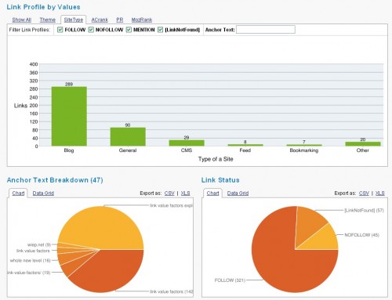392x300 pixels.
Task: Uncheck the FOLLOW filter checkbox
Action: [x=60, y=30]
